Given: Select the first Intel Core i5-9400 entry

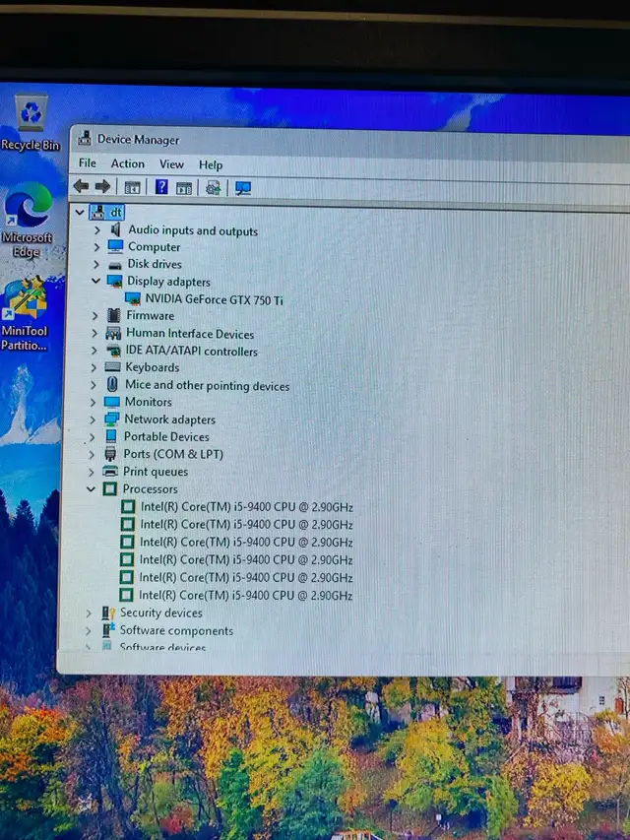Looking at the screenshot, I should point(246,507).
